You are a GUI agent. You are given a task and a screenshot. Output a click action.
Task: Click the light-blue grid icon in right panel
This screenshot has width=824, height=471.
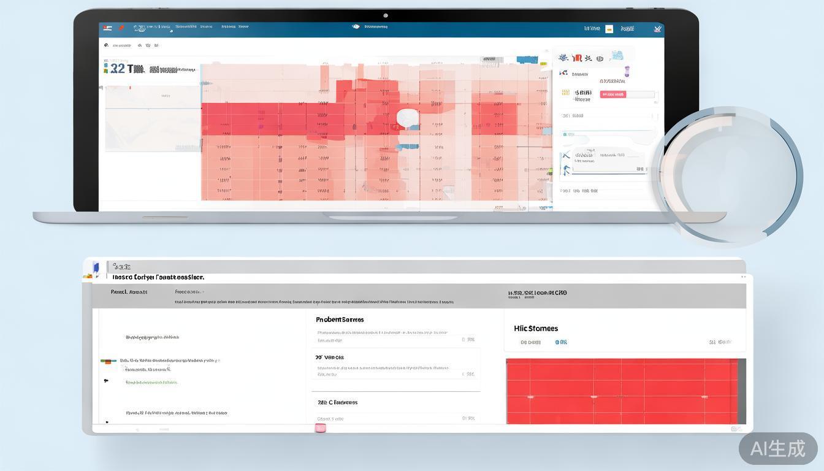click(617, 56)
